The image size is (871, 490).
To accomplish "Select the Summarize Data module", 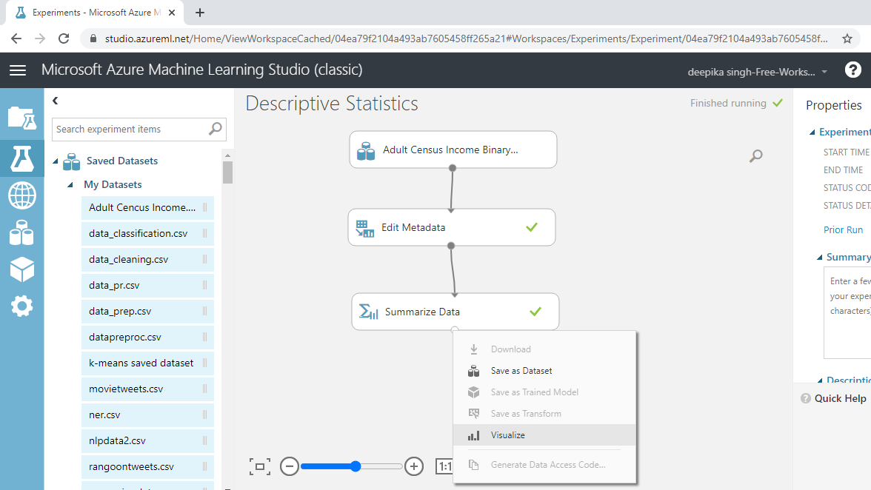I will tap(455, 312).
